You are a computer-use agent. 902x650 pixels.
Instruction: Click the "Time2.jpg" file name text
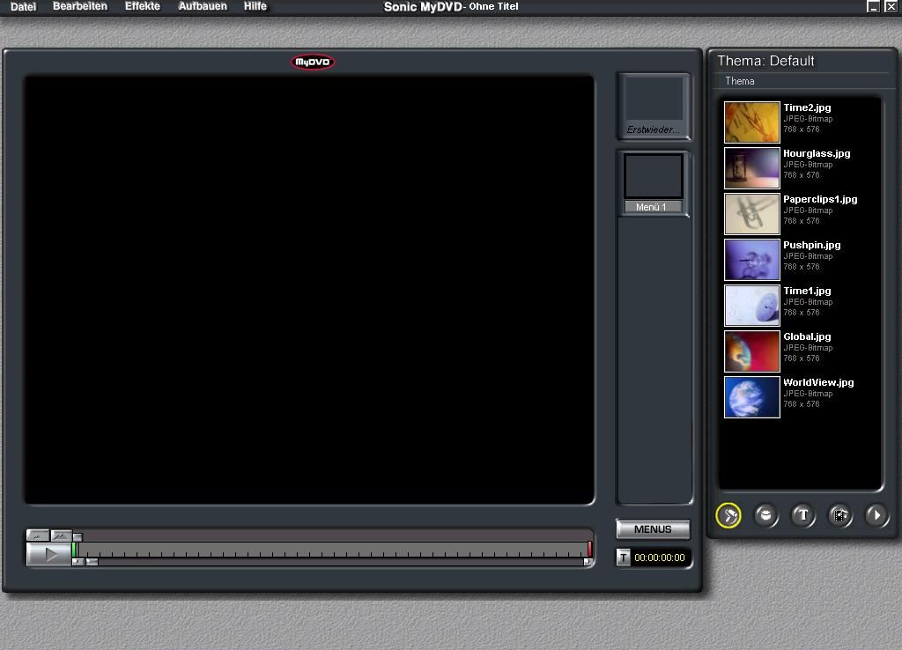pyautogui.click(x=807, y=107)
